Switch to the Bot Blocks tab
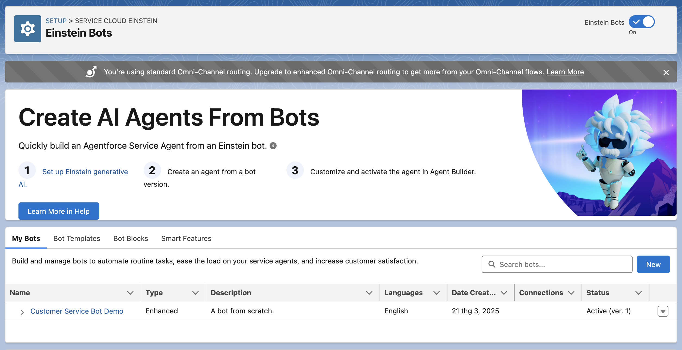The width and height of the screenshot is (682, 350). [x=131, y=238]
